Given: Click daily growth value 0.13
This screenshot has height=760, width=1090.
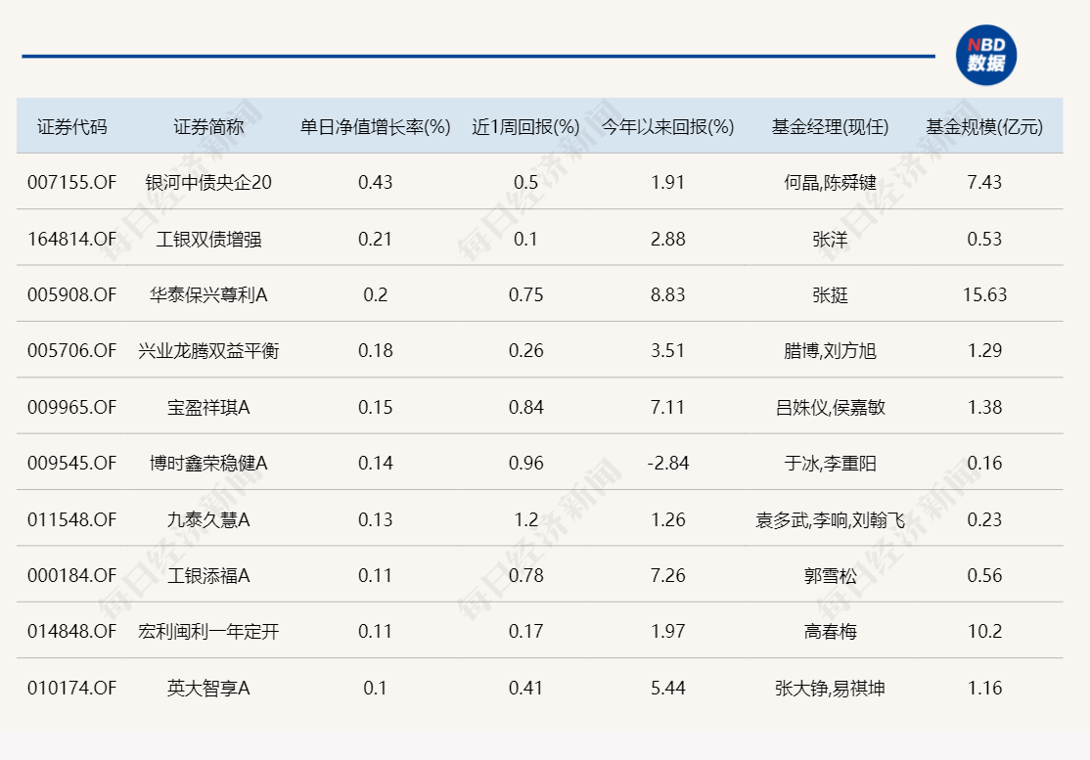Looking at the screenshot, I should click(x=376, y=519).
